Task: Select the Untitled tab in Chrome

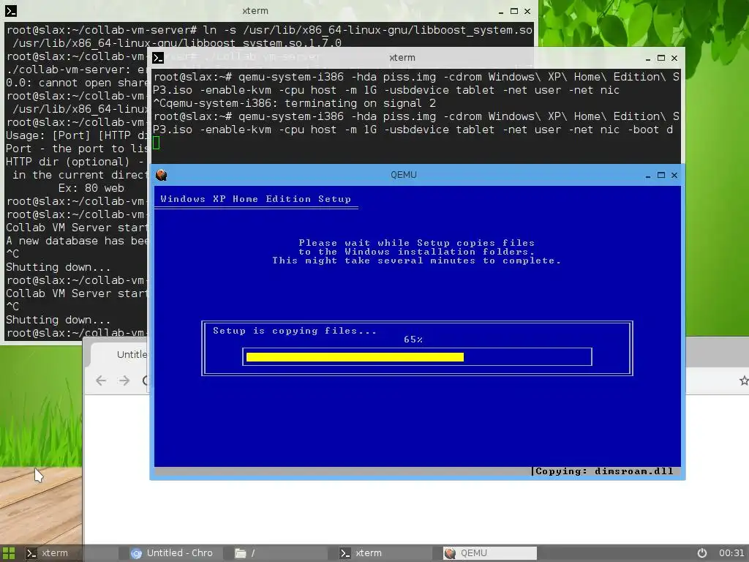Action: (x=121, y=355)
